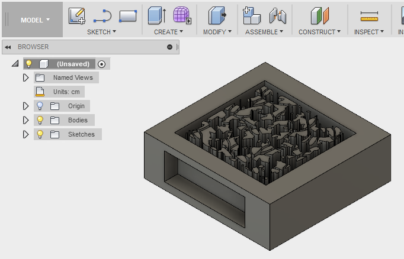Open the SKETCH menu dropdown
This screenshot has height=259, width=404.
point(101,32)
